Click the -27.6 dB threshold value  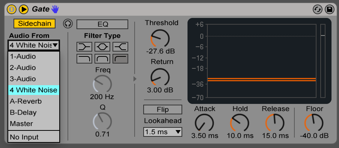click(x=160, y=51)
